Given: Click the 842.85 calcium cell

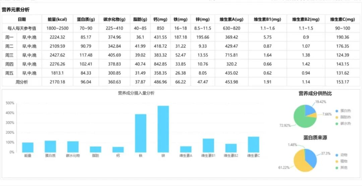Looking at the screenshot, I should tap(160, 64).
